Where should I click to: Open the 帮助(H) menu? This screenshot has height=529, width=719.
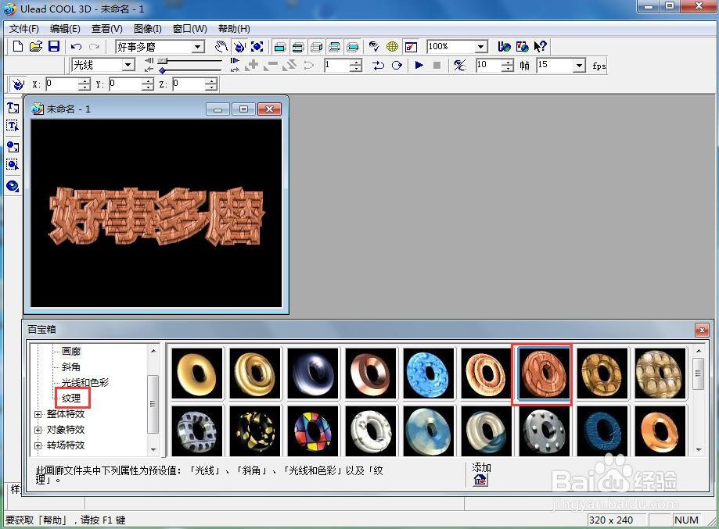(x=234, y=29)
